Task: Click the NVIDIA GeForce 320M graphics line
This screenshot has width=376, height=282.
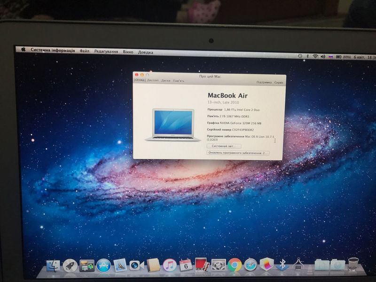Action: tap(234, 123)
